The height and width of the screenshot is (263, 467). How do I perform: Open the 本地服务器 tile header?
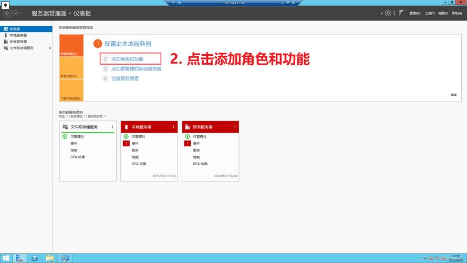(x=149, y=127)
